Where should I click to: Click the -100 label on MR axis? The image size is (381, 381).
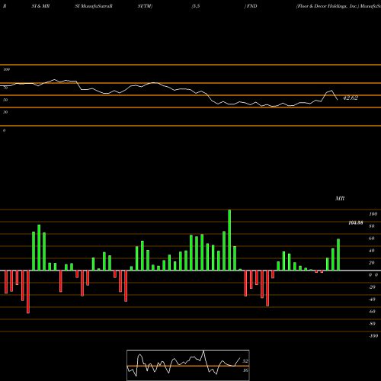(373, 336)
